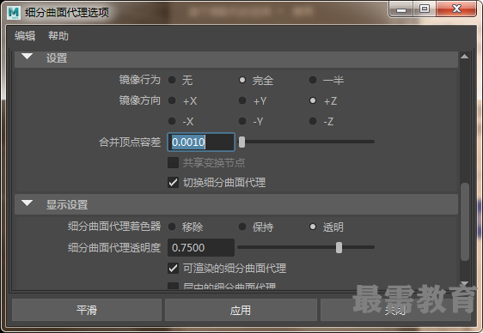Viewport: 483px width, 333px height.
Task: Click the 细分曲面代理透明度 slider handle
Action: (x=339, y=247)
